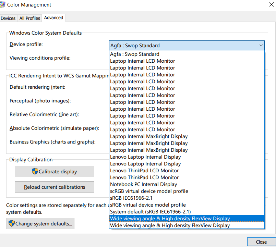
Task: Click the Relative Colorimetric (line art): label
Action: point(44,114)
